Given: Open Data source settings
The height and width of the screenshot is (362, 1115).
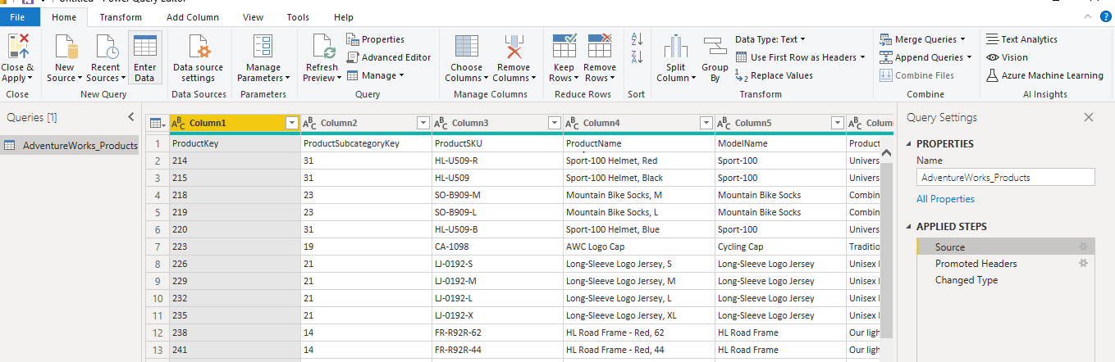Looking at the screenshot, I should 198,58.
